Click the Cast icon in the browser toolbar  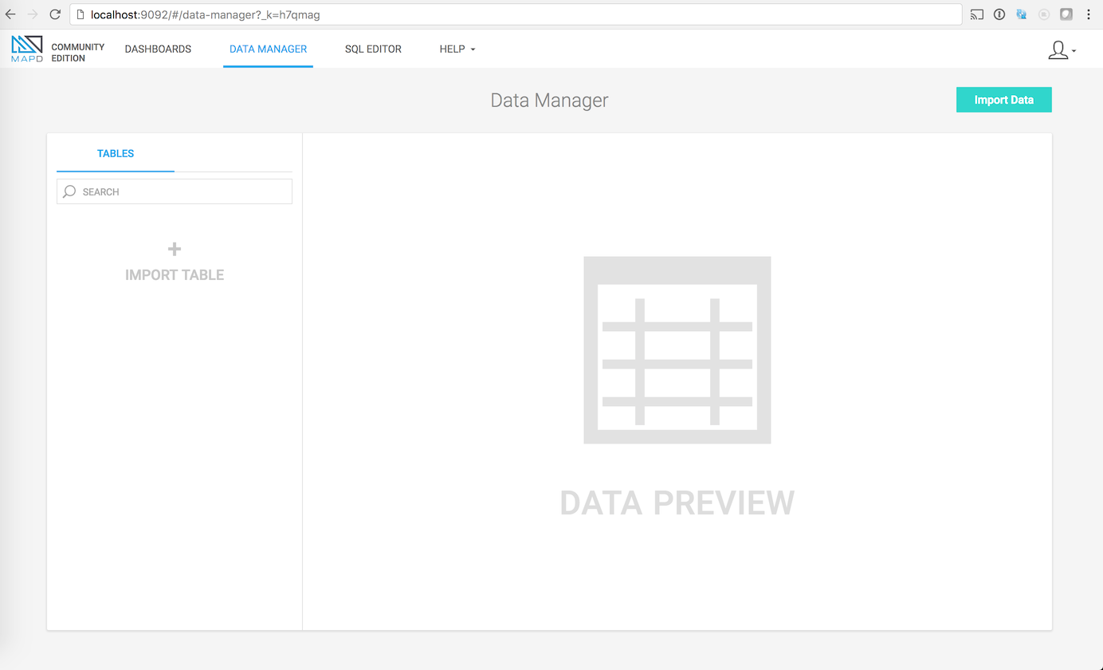[x=977, y=14]
